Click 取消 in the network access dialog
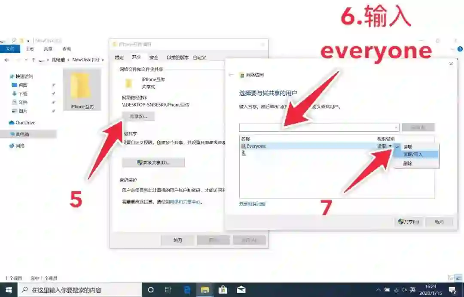The height and width of the screenshot is (297, 464). (439, 222)
